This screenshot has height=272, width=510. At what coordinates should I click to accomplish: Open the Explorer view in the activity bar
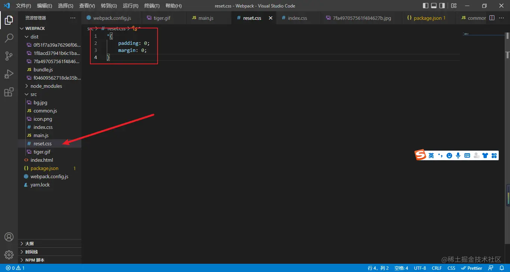click(x=9, y=20)
